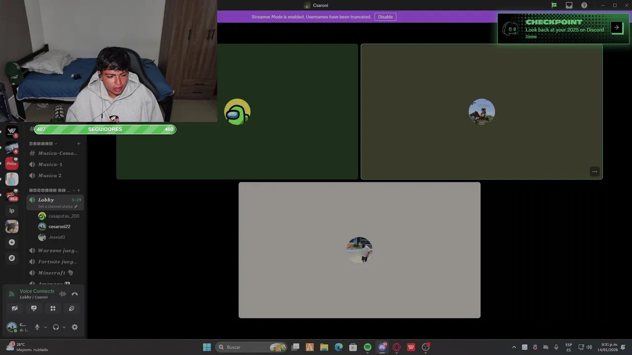The image size is (632, 355).
Task: Open the Windows Start menu
Action: click(x=207, y=347)
